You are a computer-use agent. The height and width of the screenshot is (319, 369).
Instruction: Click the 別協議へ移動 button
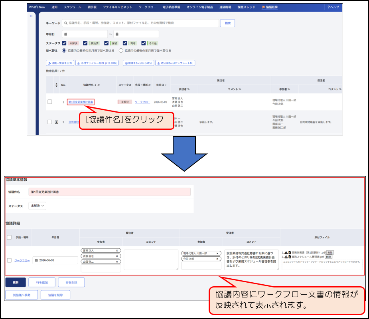tap(22, 295)
